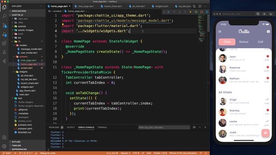Click the notifications bell in status bar
Screen dimensions: 276x155
point(206,153)
